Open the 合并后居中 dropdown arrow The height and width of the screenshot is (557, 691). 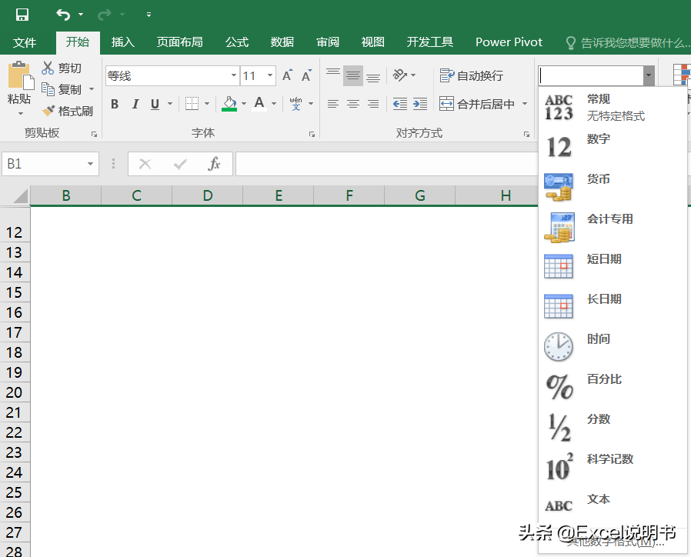(x=525, y=104)
